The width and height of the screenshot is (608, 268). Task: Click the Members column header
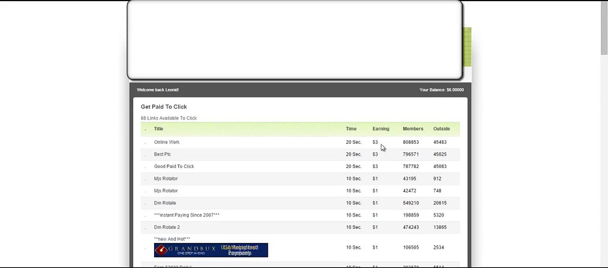[x=413, y=129]
